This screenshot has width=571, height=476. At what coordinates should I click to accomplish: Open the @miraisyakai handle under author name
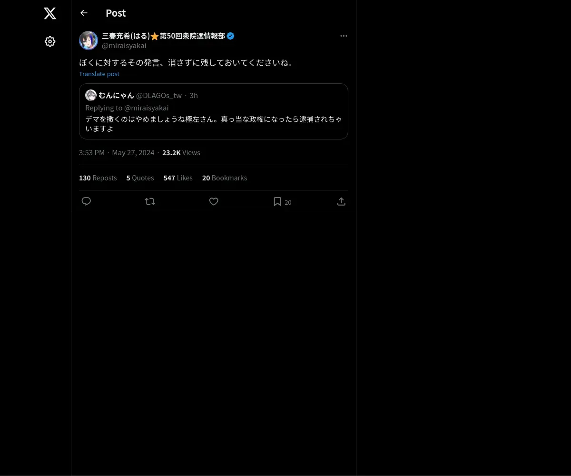click(124, 46)
